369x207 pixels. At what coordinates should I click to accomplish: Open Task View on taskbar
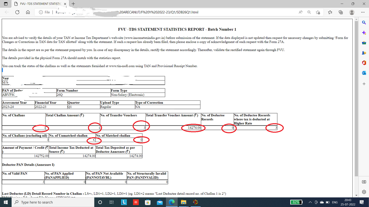pyautogui.click(x=111, y=202)
